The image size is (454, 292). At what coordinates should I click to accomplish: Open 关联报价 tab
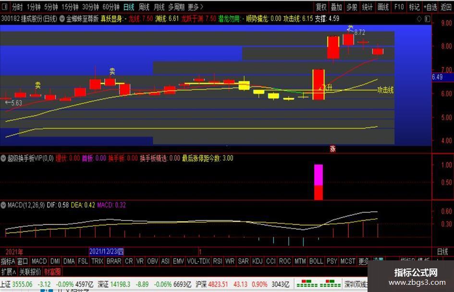coord(30,272)
